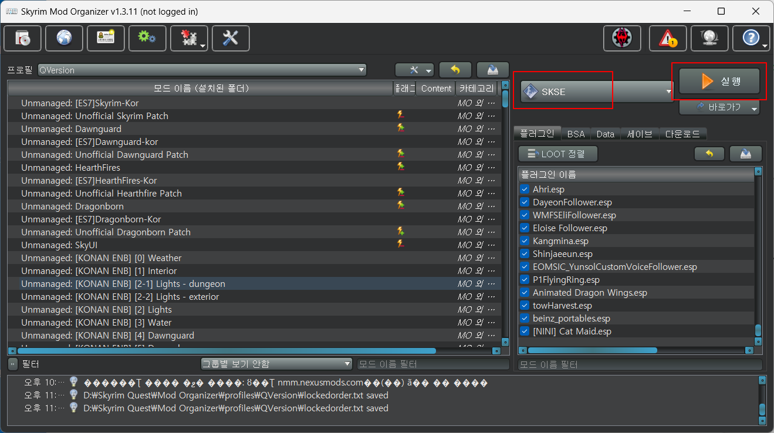The width and height of the screenshot is (774, 433).
Task: Open the Nexus globe browser icon
Action: coord(64,38)
